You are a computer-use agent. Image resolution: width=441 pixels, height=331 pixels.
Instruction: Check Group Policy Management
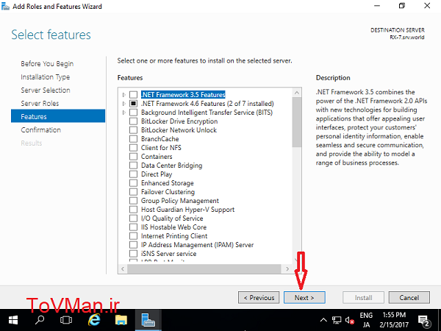click(133, 201)
